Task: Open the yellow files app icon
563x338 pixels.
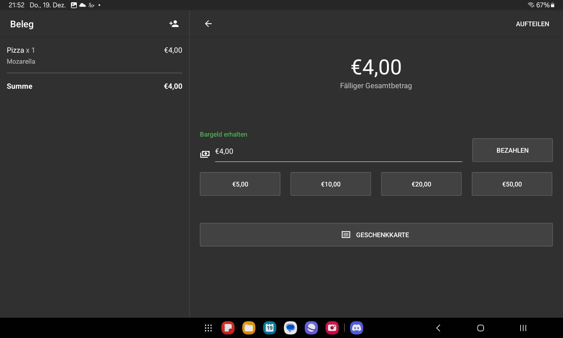Action: tap(249, 328)
